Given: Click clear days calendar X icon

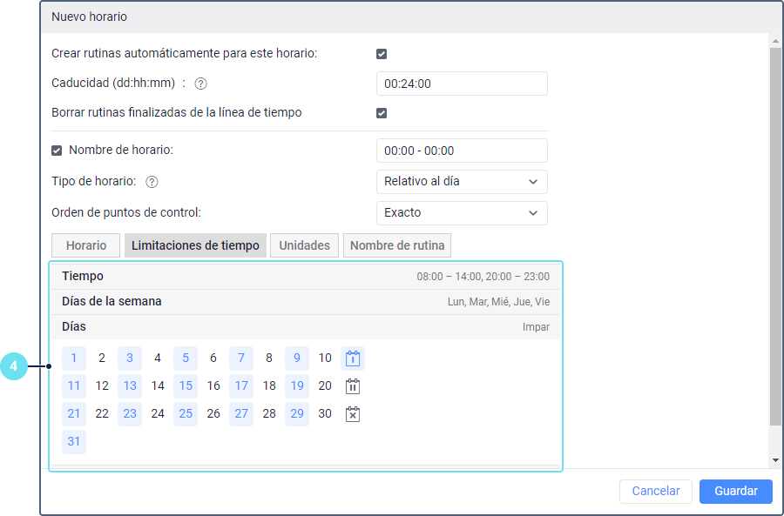Looking at the screenshot, I should pos(352,414).
